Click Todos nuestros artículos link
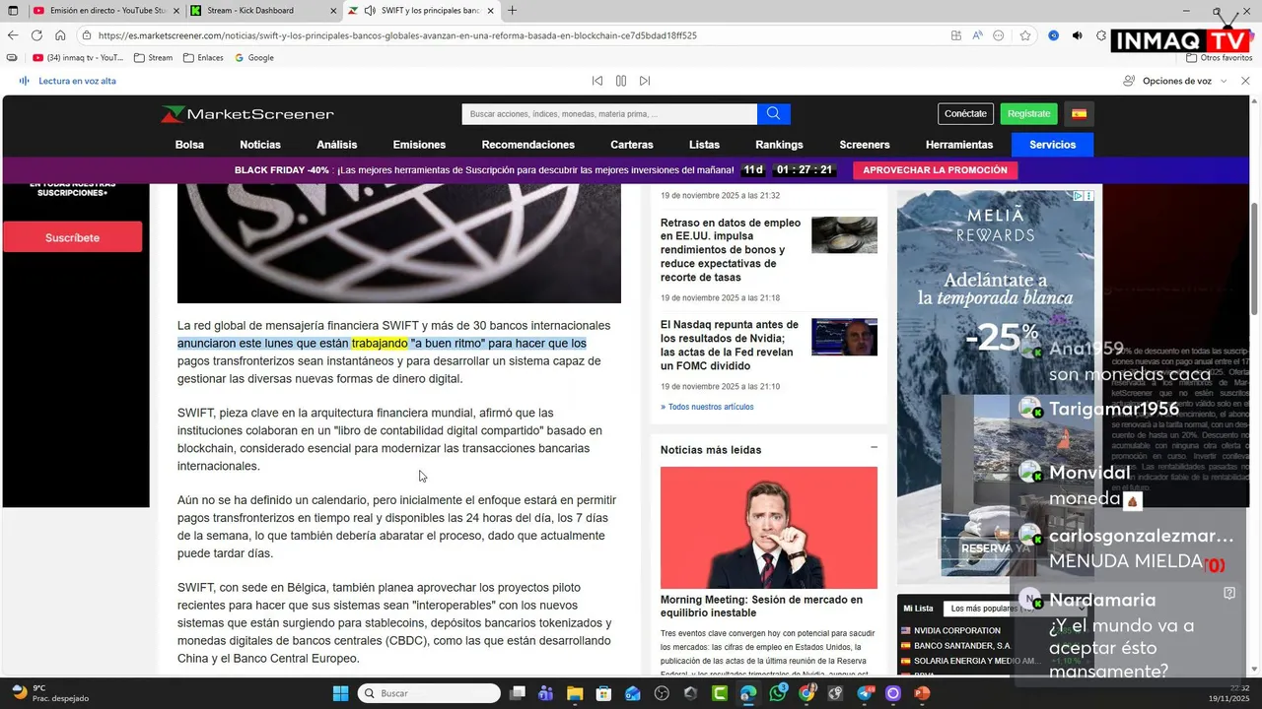The width and height of the screenshot is (1262, 709). [707, 407]
